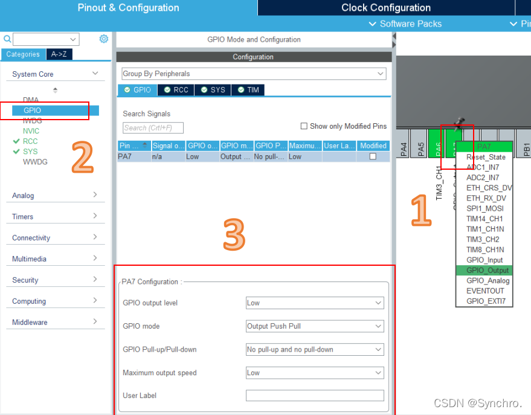Choose GPIO_Input from PA7 menu
The image size is (531, 415).
(x=484, y=260)
